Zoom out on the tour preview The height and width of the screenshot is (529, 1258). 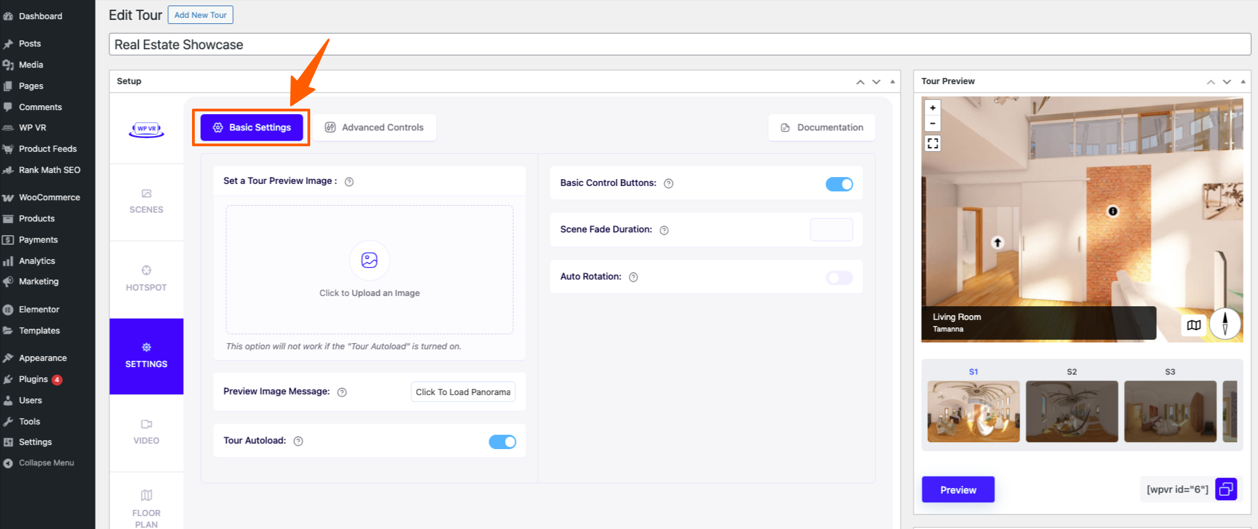[933, 124]
